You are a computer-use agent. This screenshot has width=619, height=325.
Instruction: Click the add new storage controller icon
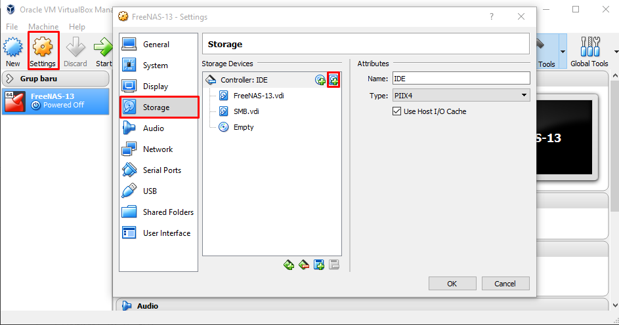click(x=289, y=265)
